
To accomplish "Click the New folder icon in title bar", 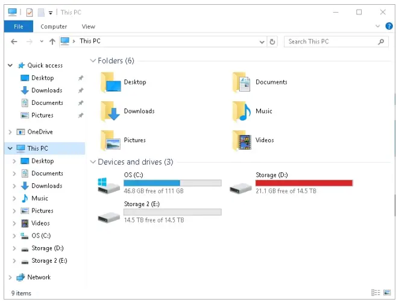I will 41,12.
